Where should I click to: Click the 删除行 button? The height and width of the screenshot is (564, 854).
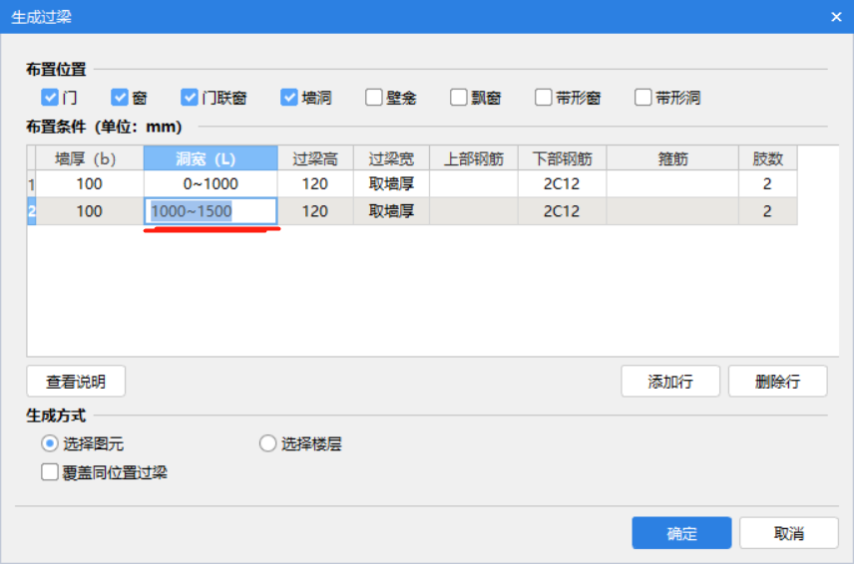(778, 382)
